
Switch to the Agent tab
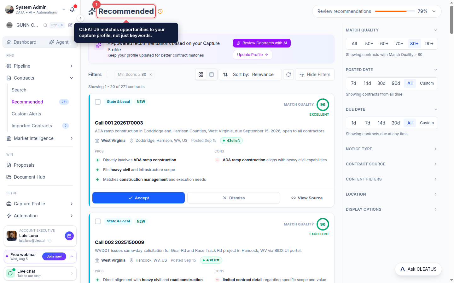[x=59, y=42]
